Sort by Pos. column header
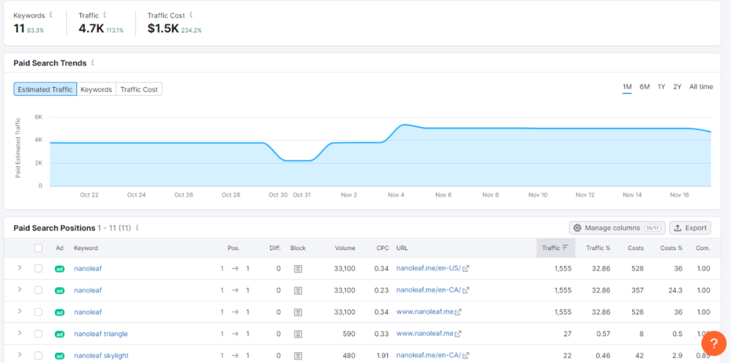 coord(234,248)
